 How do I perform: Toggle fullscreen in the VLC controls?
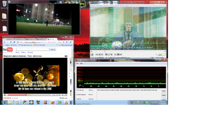[106, 54]
